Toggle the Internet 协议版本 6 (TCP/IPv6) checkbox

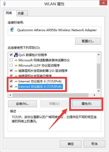click(11, 81)
